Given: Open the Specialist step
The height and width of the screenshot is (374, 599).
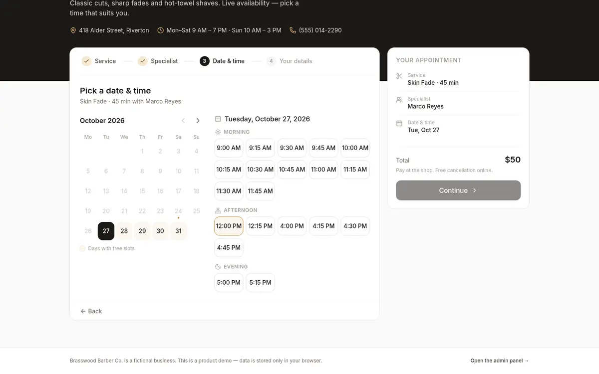Looking at the screenshot, I should pyautogui.click(x=158, y=61).
